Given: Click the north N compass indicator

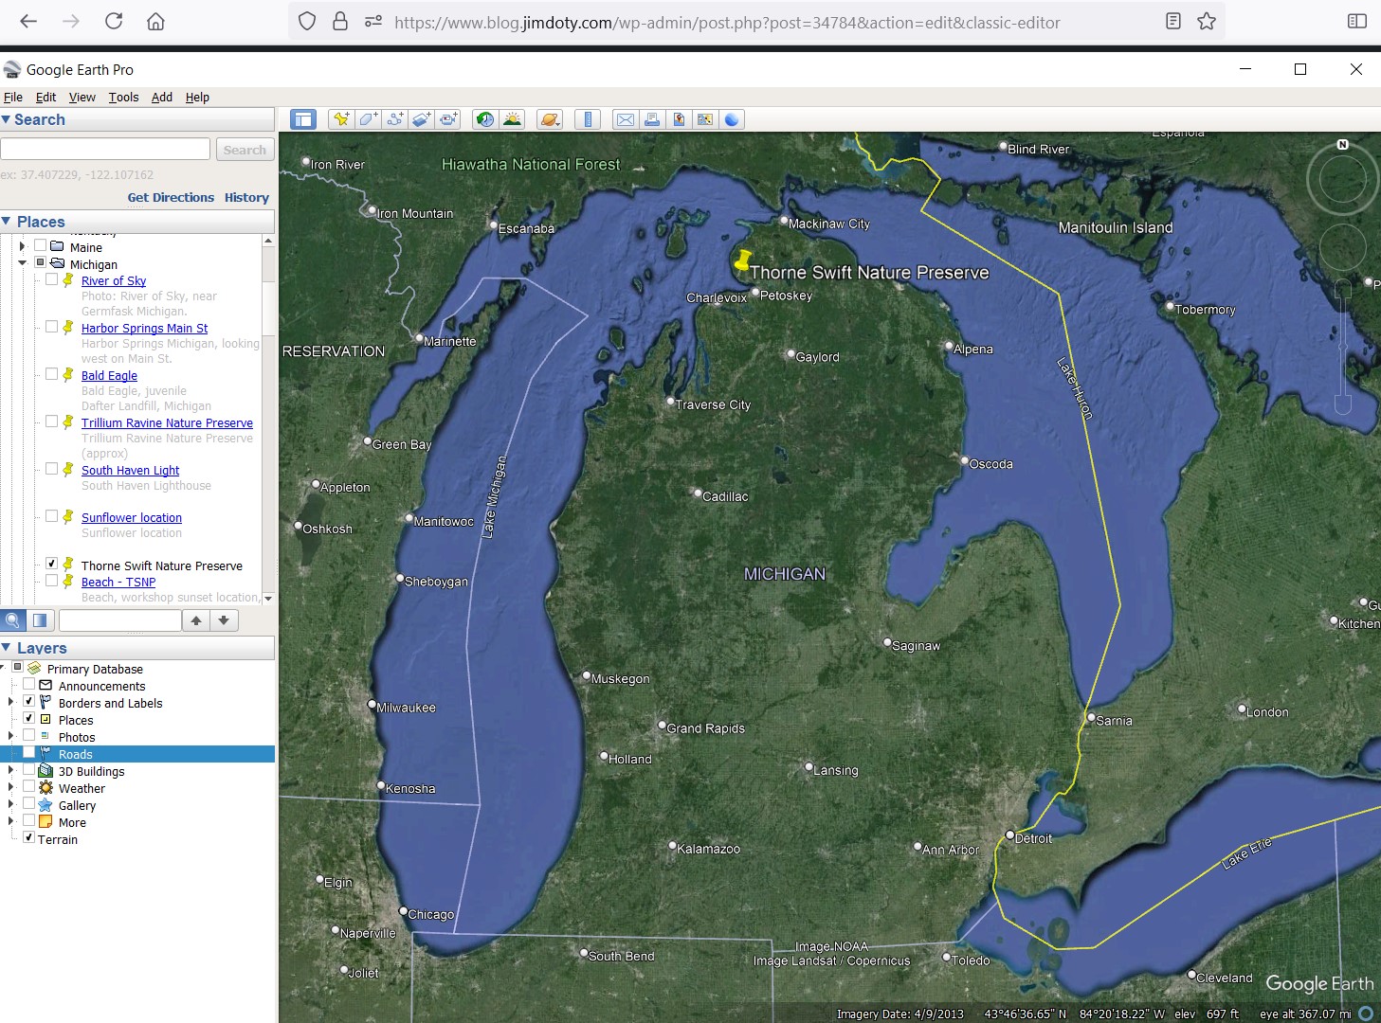Looking at the screenshot, I should coord(1342,145).
